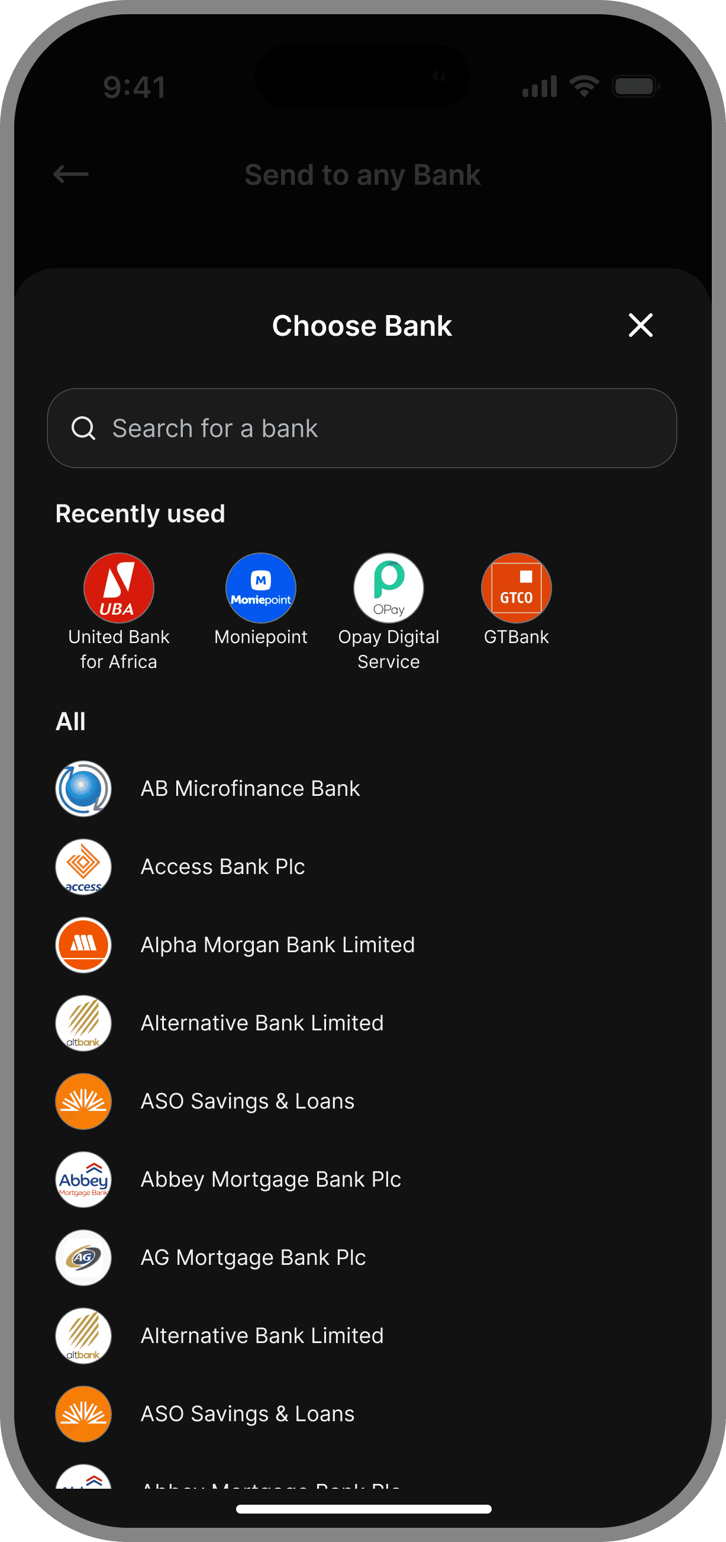Choose the first ASO Savings & Loans text
Viewport: 726px width, 1542px height.
(x=247, y=1101)
